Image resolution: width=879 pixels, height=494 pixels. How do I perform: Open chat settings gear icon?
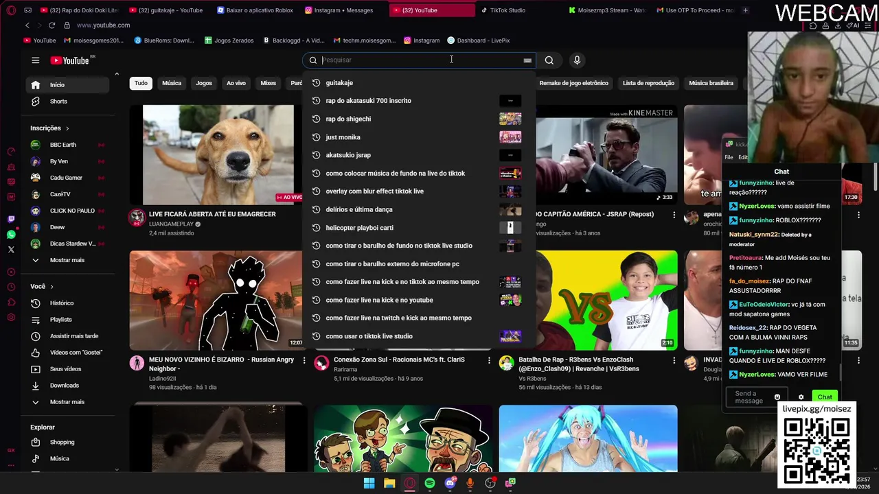(x=801, y=397)
